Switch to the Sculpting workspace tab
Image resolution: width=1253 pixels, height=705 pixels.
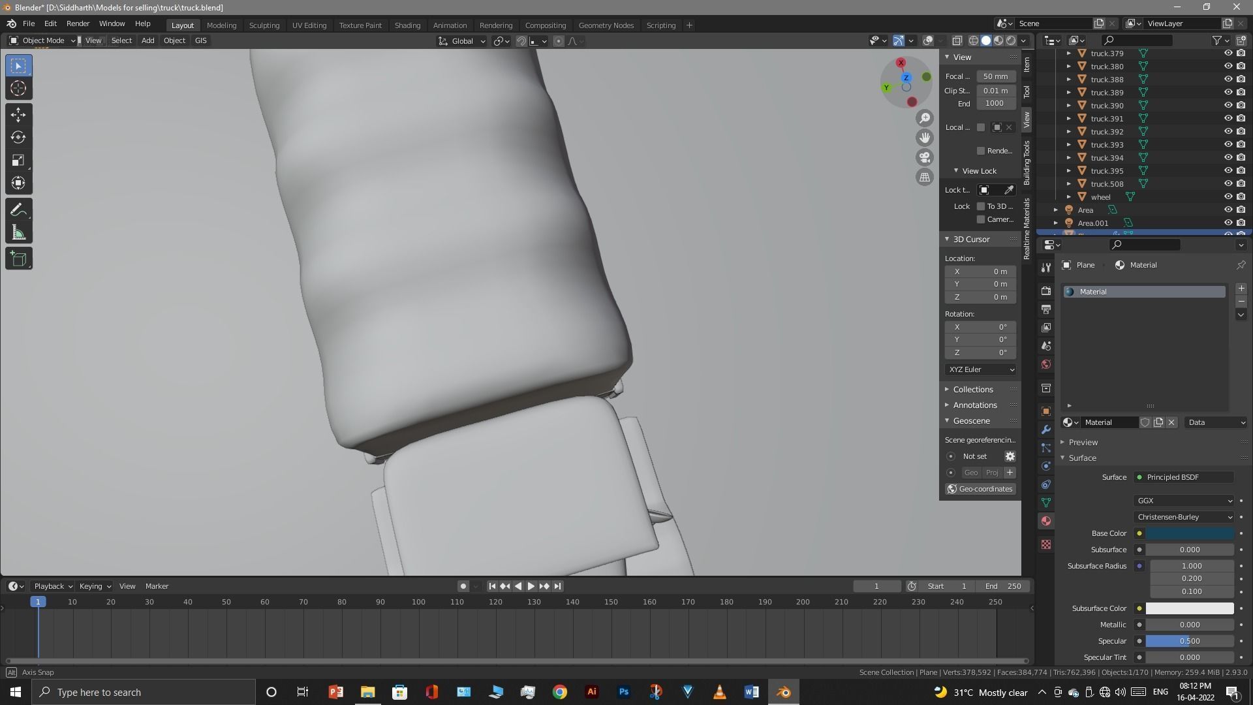[264, 25]
